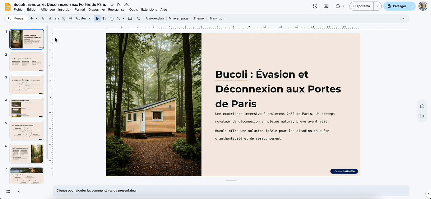The image size is (431, 199).
Task: Check the cloud save status icon
Action: pyautogui.click(x=127, y=5)
